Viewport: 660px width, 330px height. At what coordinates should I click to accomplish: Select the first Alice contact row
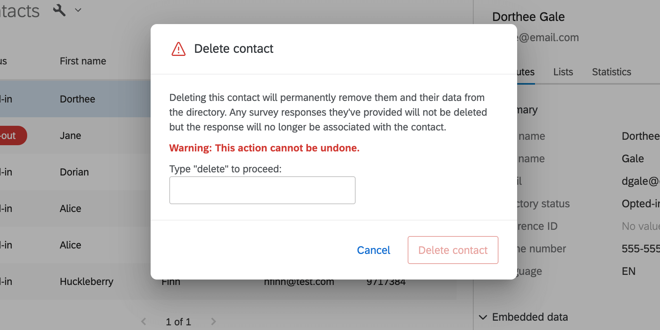click(70, 208)
